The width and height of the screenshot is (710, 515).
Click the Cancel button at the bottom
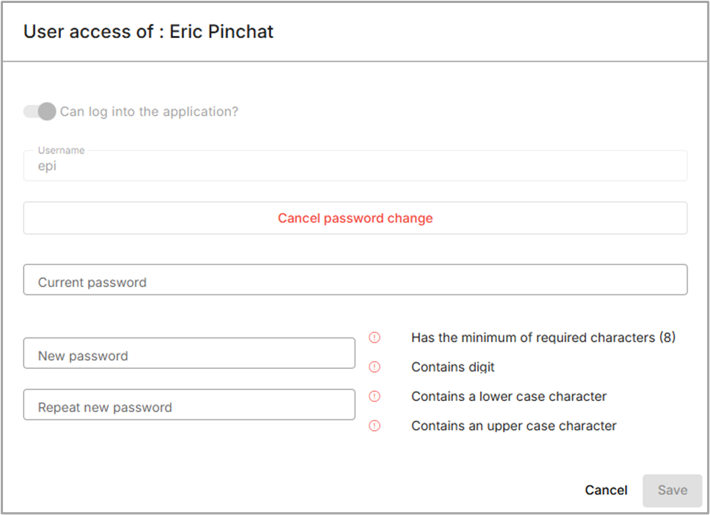606,490
